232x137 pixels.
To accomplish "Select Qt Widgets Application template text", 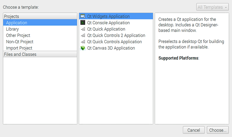I will tap(108, 16).
